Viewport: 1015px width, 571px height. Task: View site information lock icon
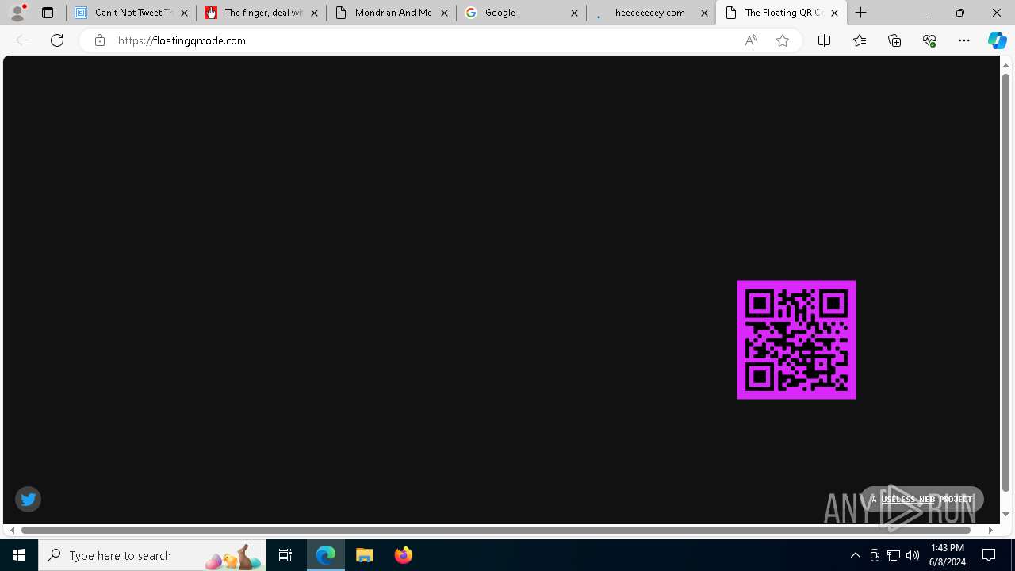coord(99,40)
